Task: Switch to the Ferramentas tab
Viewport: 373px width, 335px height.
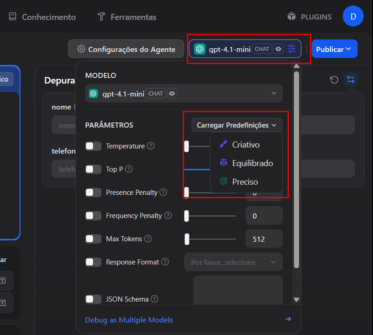Action: (127, 17)
